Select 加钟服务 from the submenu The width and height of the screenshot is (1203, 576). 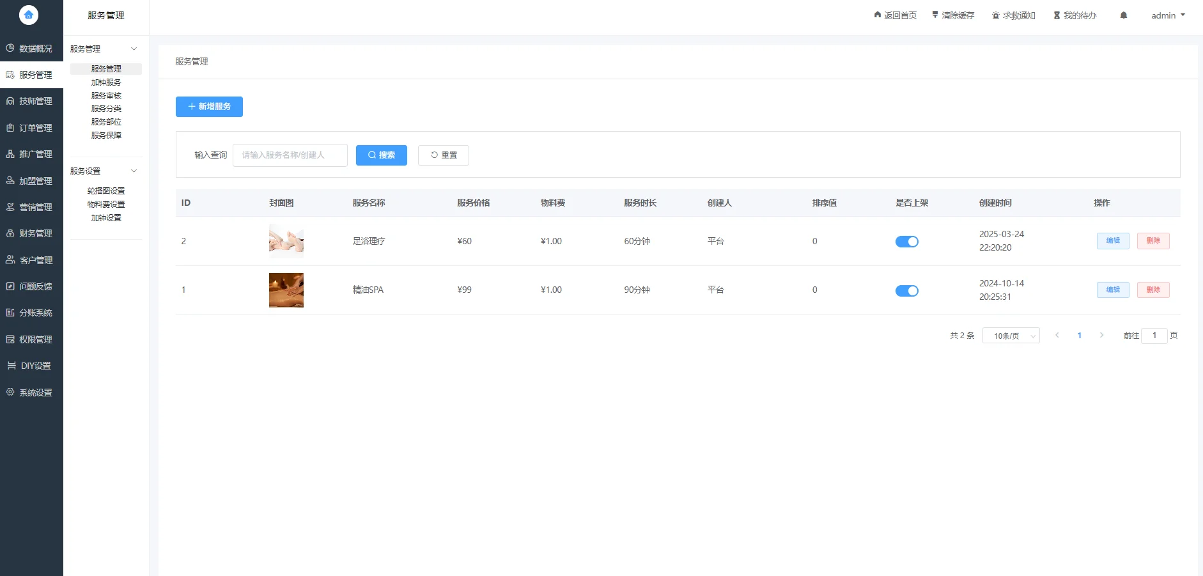pyautogui.click(x=105, y=82)
